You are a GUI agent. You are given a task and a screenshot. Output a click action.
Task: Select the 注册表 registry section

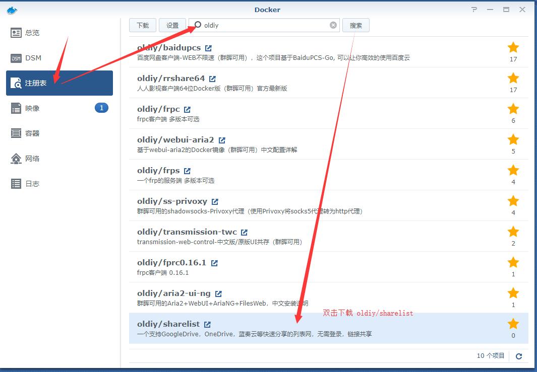pyautogui.click(x=59, y=83)
